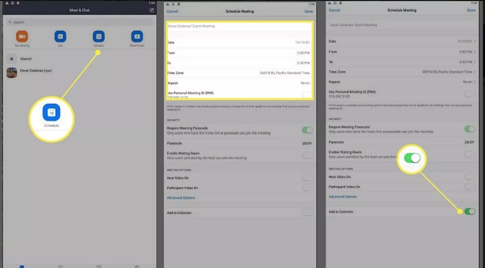Click 'Schedule Meeting' title in right screen
This screenshot has height=268, width=485.
402,10
